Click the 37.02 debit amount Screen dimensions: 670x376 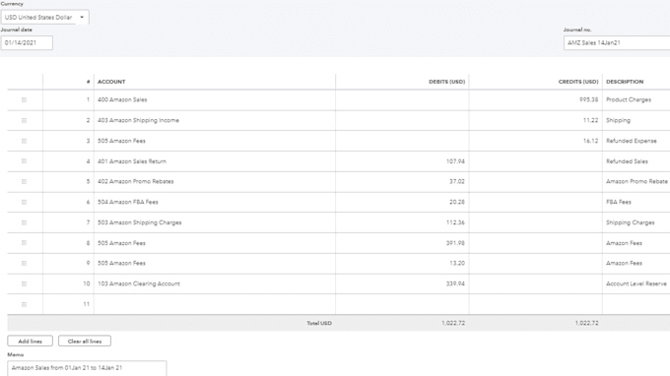(x=457, y=181)
